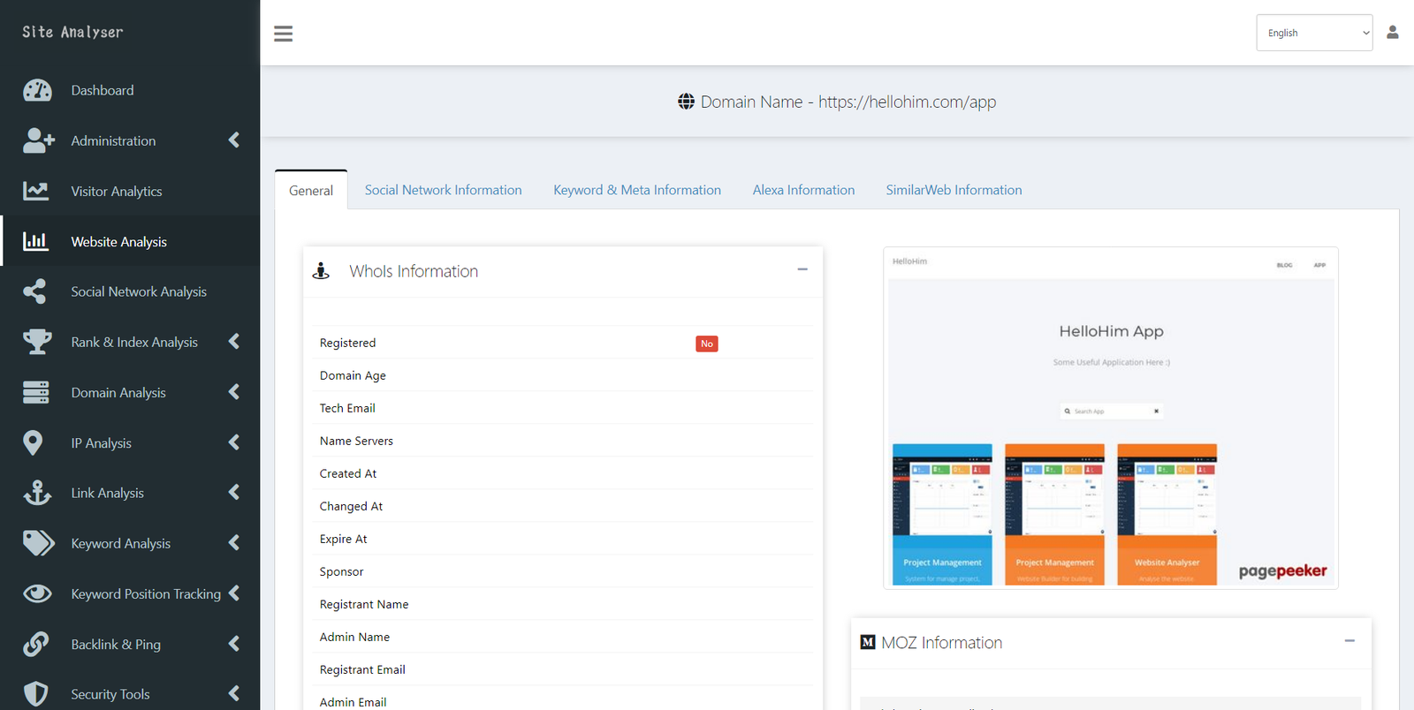Click the Keyword Position Tracking eye icon
This screenshot has width=1414, height=710.
coord(37,593)
